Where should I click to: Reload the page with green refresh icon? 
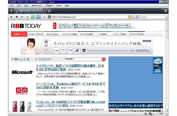(x=33, y=17)
